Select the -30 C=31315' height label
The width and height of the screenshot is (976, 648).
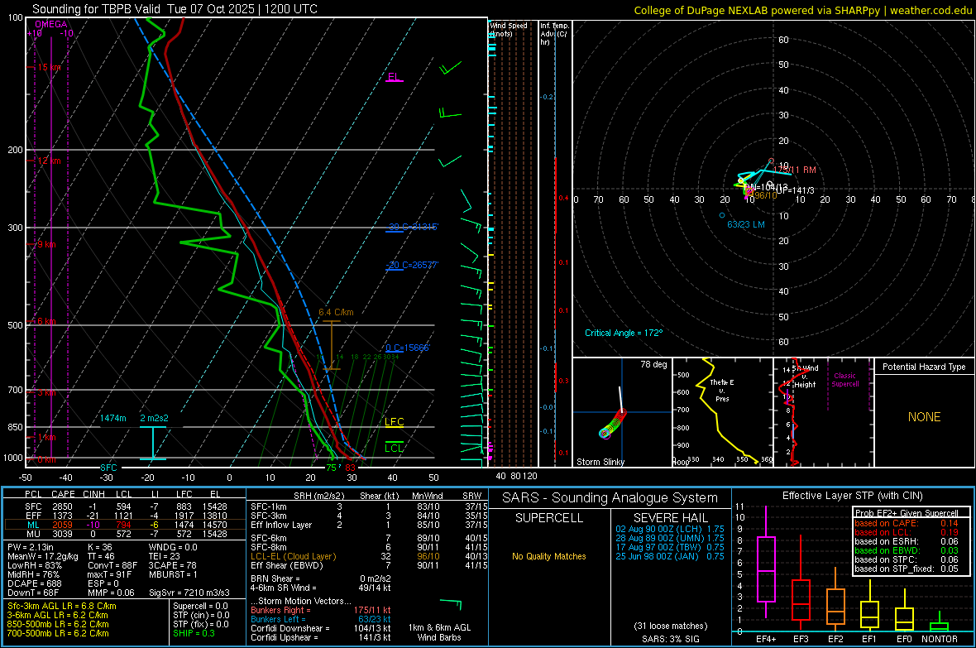tap(412, 227)
